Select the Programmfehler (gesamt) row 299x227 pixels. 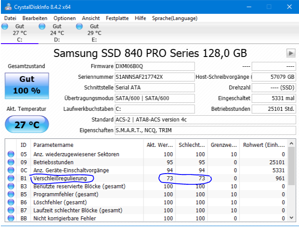coord(146,194)
